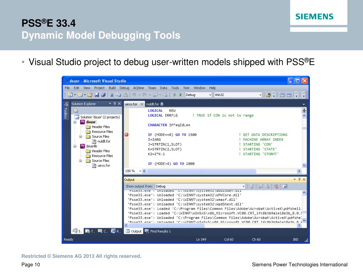Click the Add New Item toolbar icon
The height and width of the screenshot is (272, 363).
click(x=80, y=95)
